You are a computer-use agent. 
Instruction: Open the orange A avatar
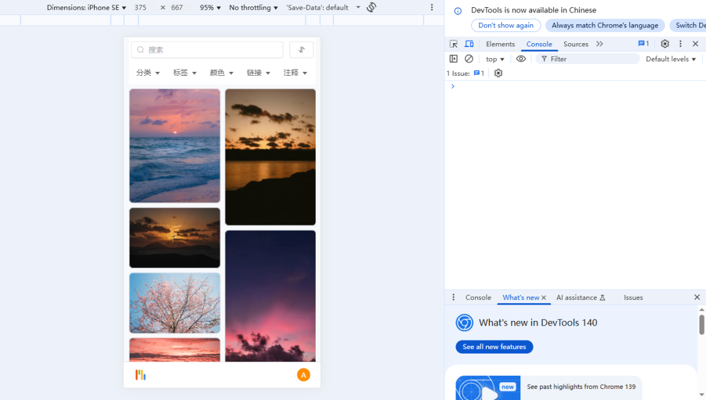pos(303,375)
